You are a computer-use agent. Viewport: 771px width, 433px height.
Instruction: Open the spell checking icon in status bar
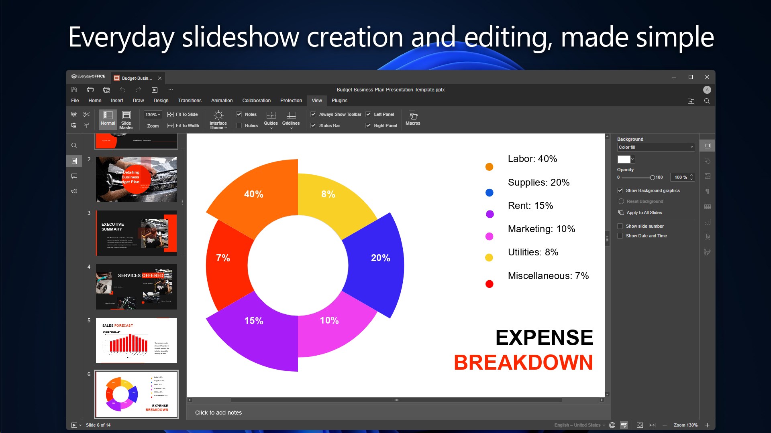coord(624,425)
